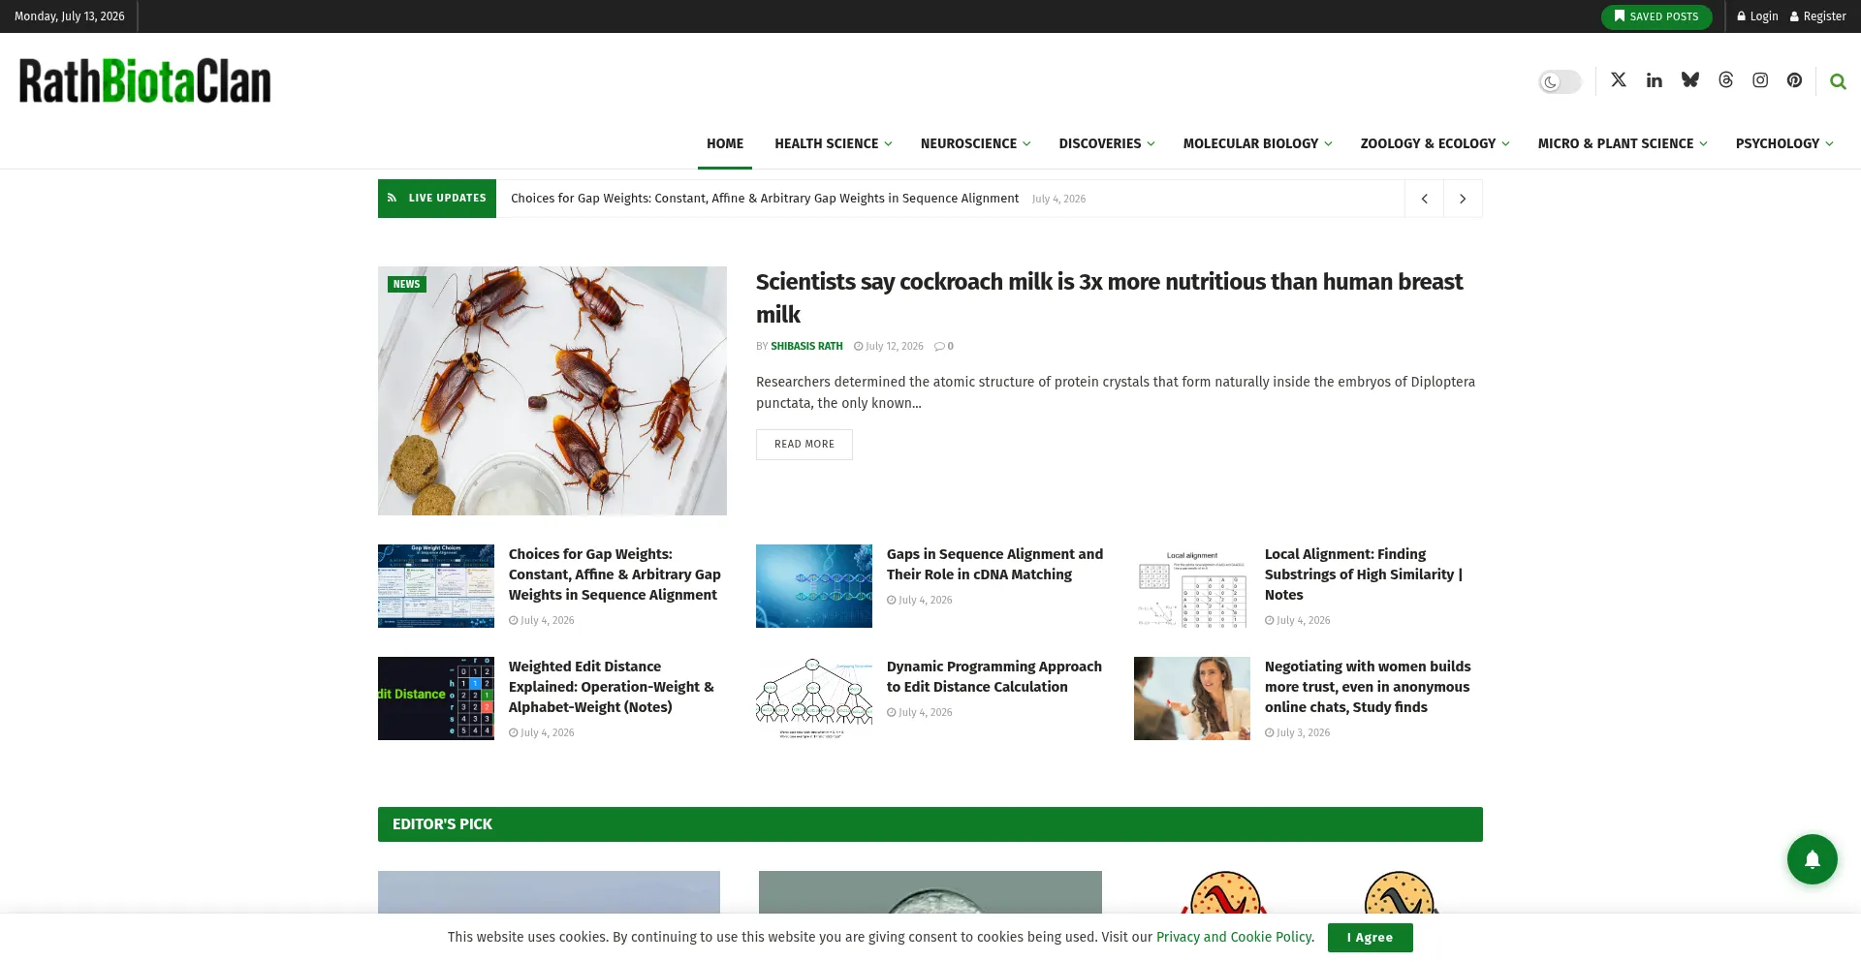Open the Threads social link
Screen dimensions: 1861x962
pyautogui.click(x=1726, y=80)
